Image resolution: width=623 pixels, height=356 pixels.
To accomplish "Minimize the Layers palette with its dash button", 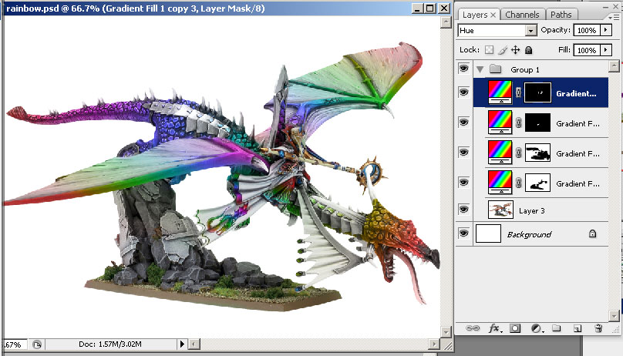I will (x=605, y=7).
